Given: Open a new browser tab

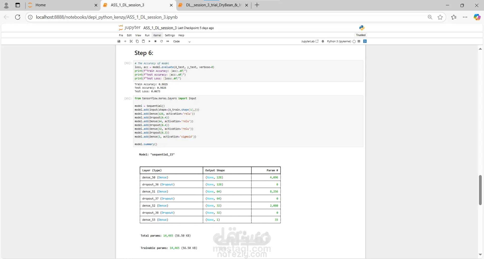Looking at the screenshot, I should tap(257, 5).
